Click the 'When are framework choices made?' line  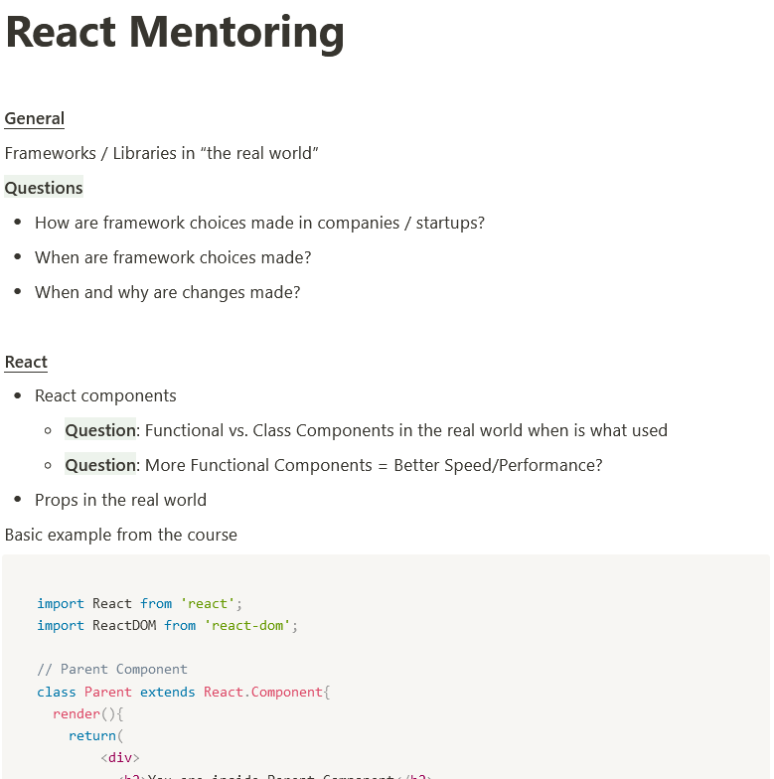pyautogui.click(x=173, y=258)
